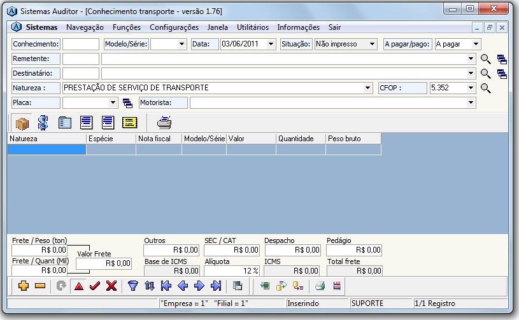Open the Sistemas menu

(x=41, y=27)
